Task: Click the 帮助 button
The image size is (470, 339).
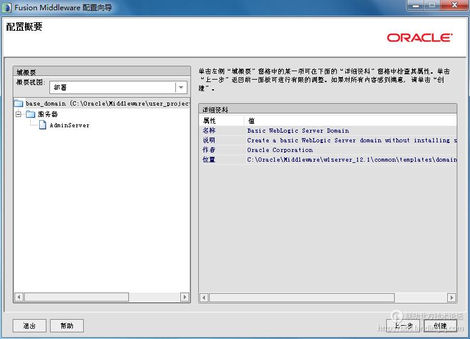Action: [x=67, y=326]
